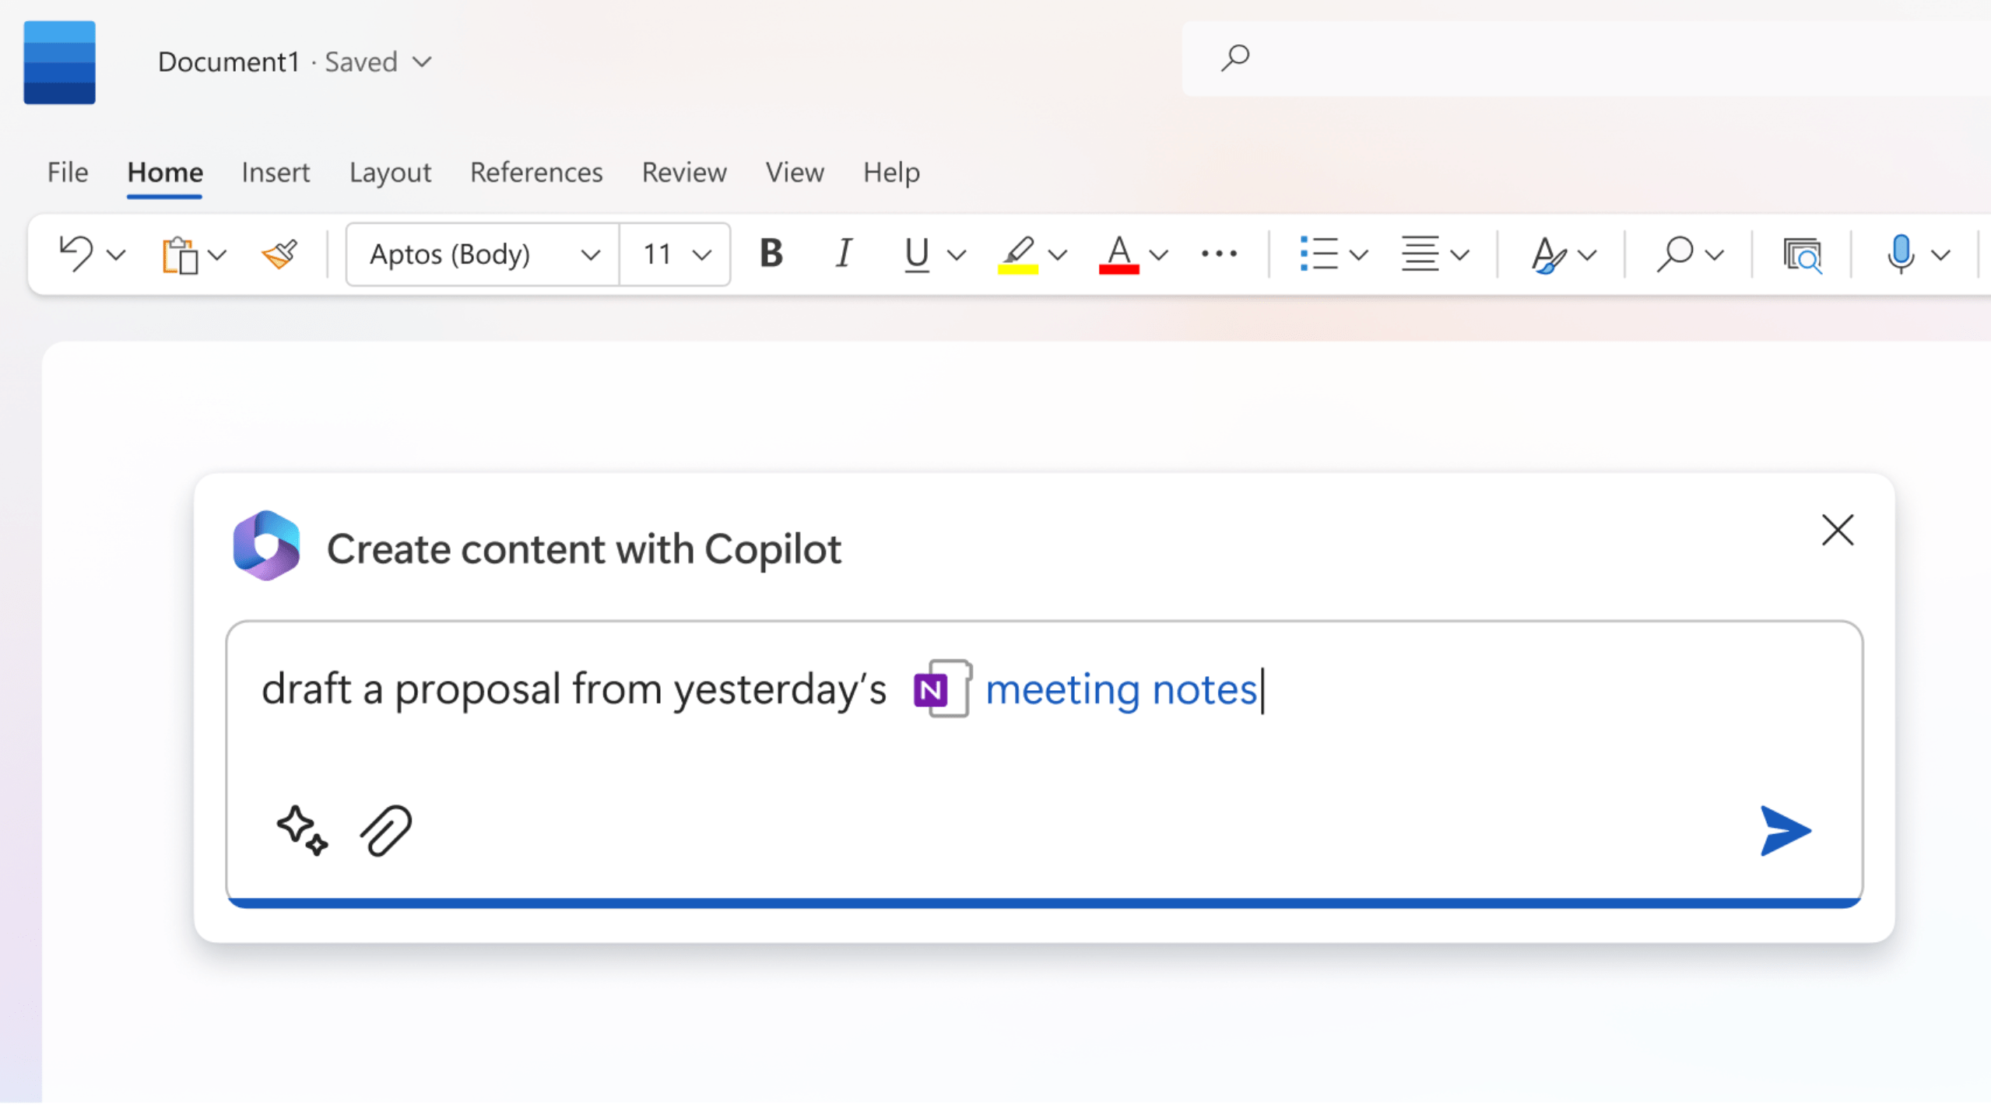Screen dimensions: 1991x1111
Task: Close the Create content with Copilot dialog
Action: [x=1838, y=530]
